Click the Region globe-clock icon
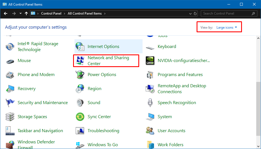The height and width of the screenshot is (149, 261). click(x=80, y=88)
